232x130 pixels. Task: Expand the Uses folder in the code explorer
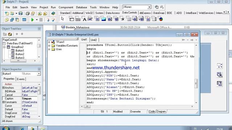click(49, 49)
